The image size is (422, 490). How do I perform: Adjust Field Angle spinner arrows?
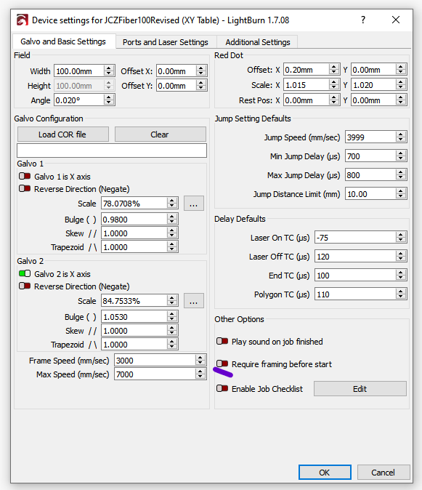(109, 100)
